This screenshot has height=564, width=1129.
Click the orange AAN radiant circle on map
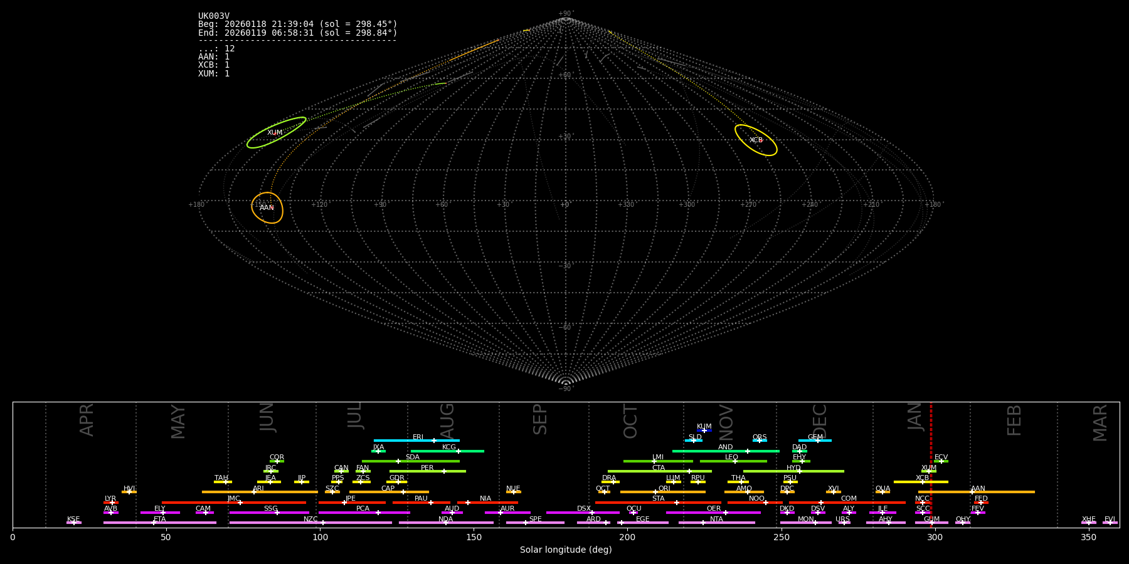click(x=267, y=207)
